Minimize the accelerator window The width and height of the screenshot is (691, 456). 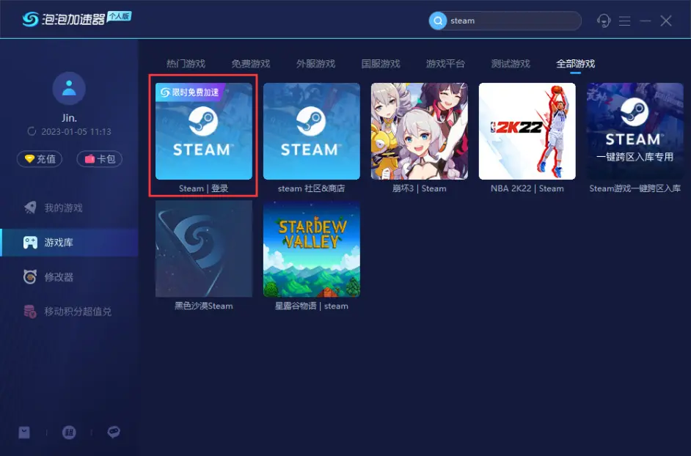coord(646,21)
